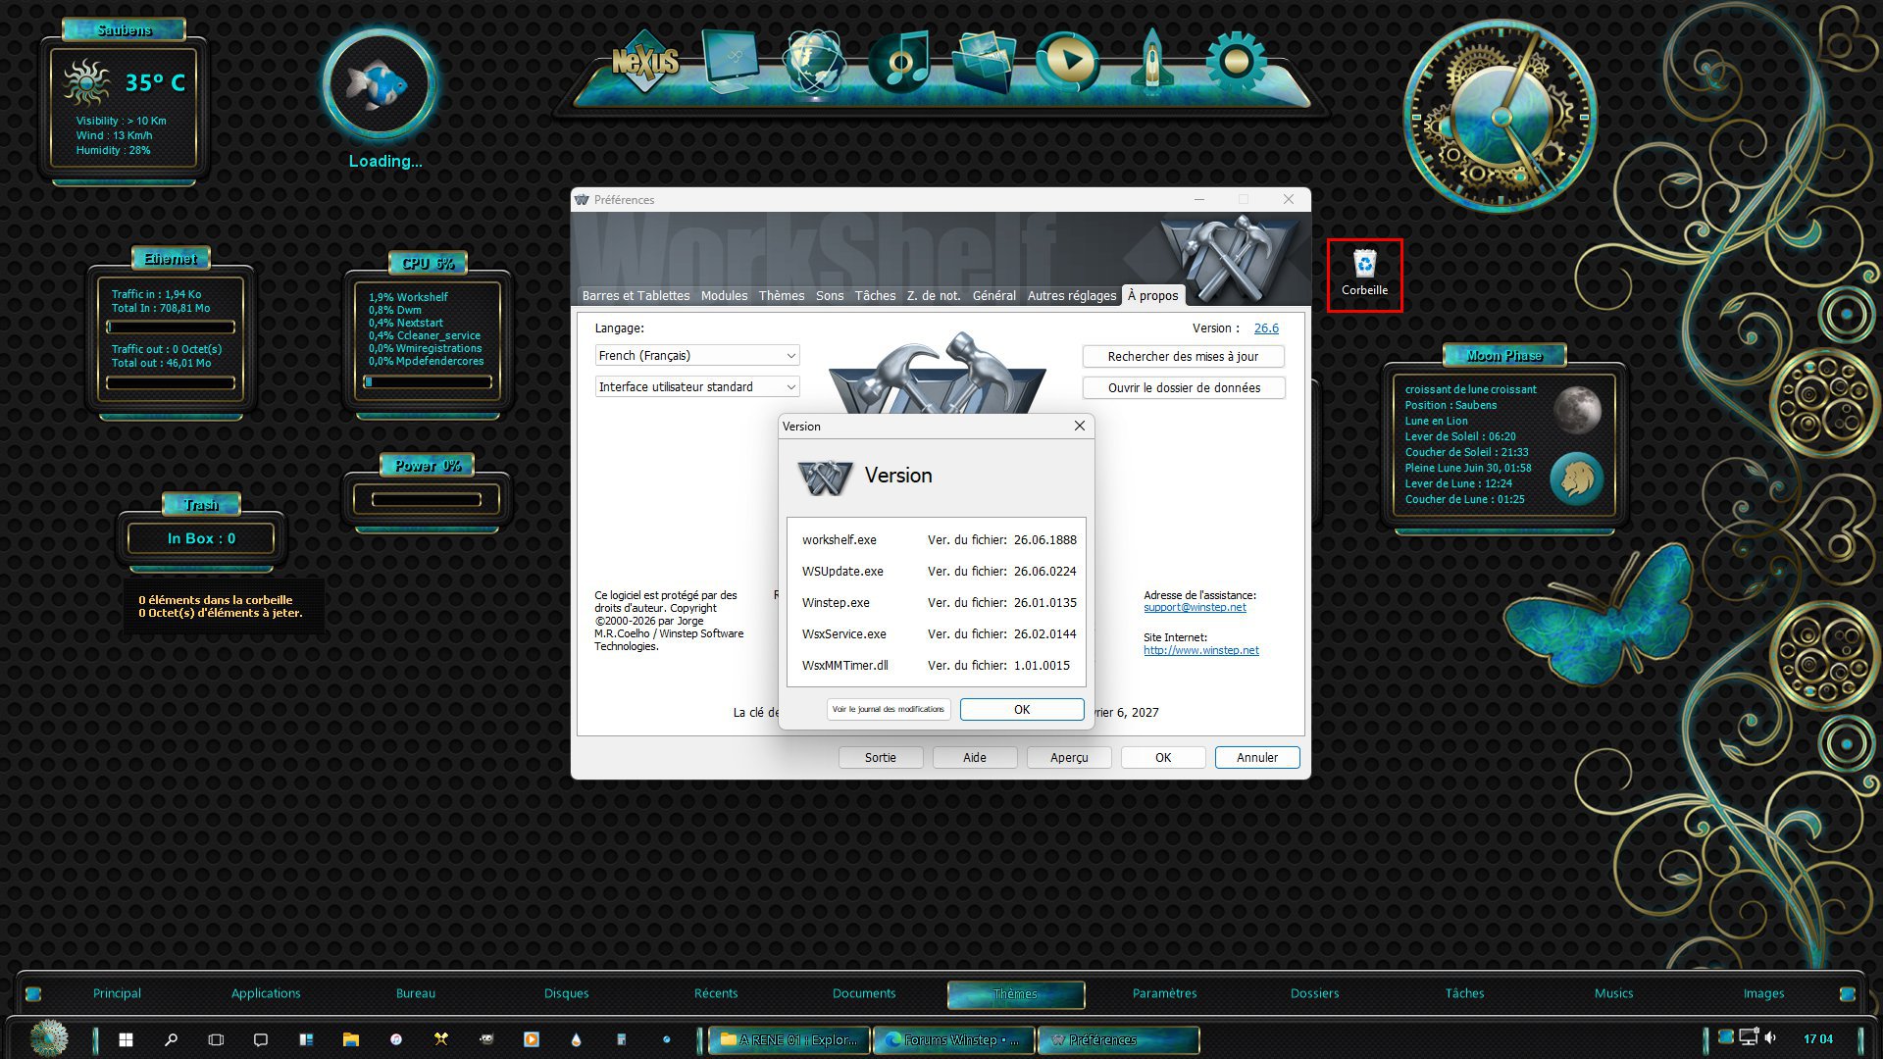
Task: Switch to the A RENE 01 Explorer taskbar window
Action: (x=789, y=1040)
